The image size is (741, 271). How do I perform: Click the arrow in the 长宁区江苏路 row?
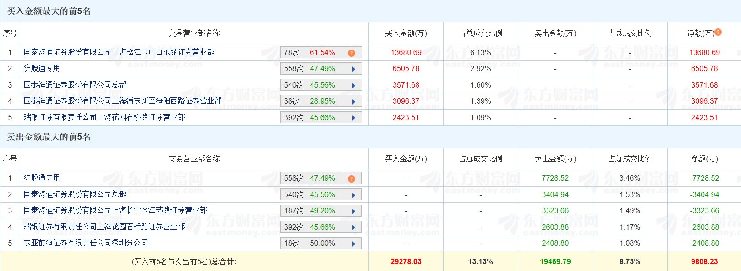coord(353,211)
